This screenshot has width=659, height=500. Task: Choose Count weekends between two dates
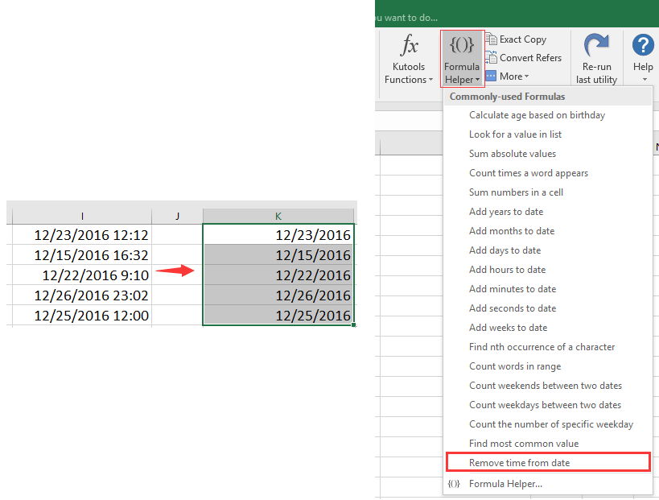tap(546, 386)
